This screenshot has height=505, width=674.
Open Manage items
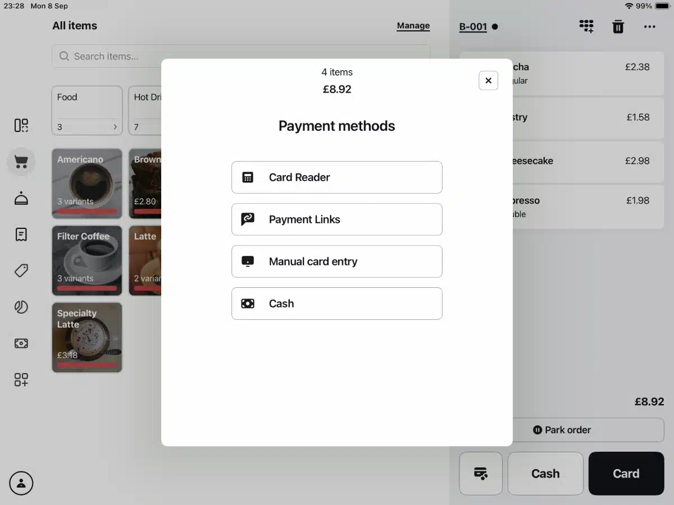point(413,26)
